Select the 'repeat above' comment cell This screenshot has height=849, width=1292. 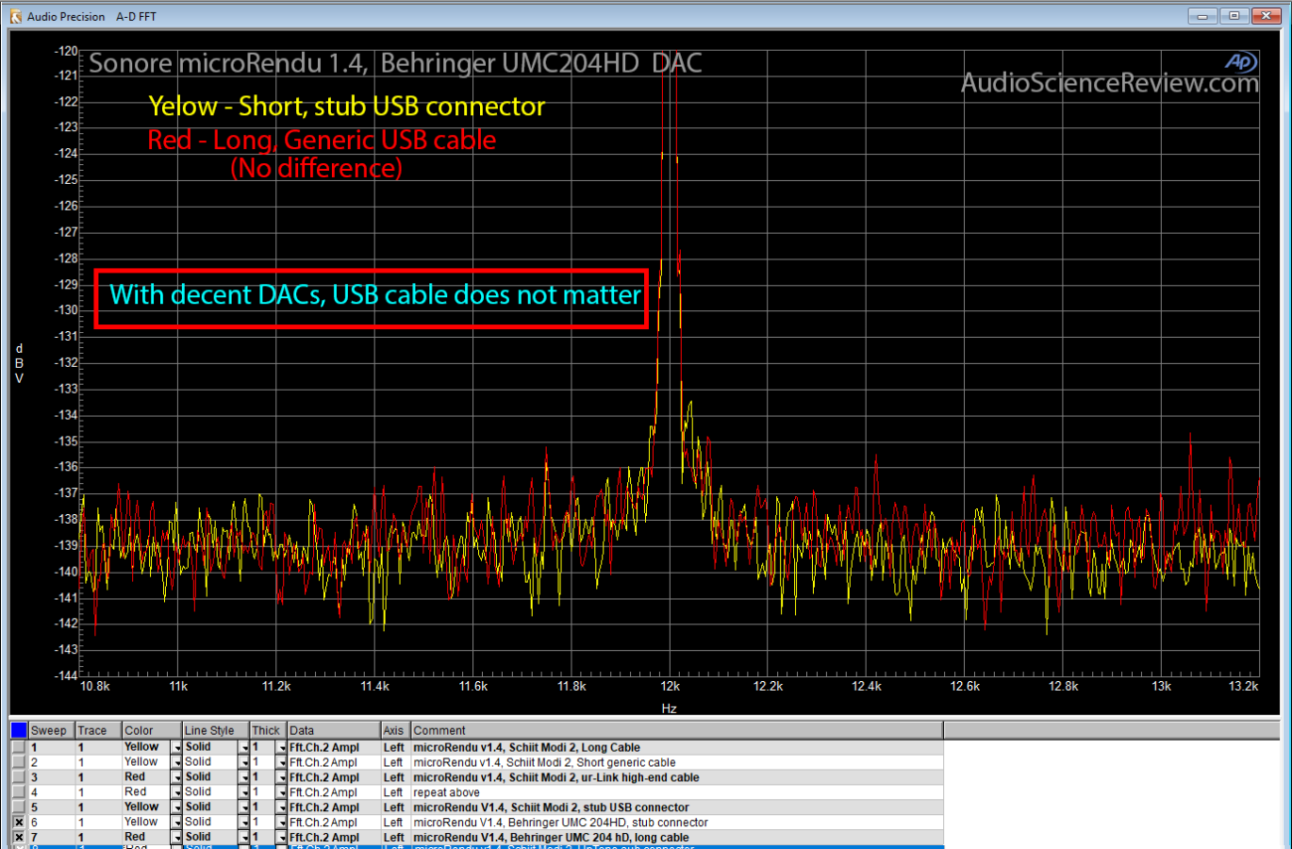677,792
